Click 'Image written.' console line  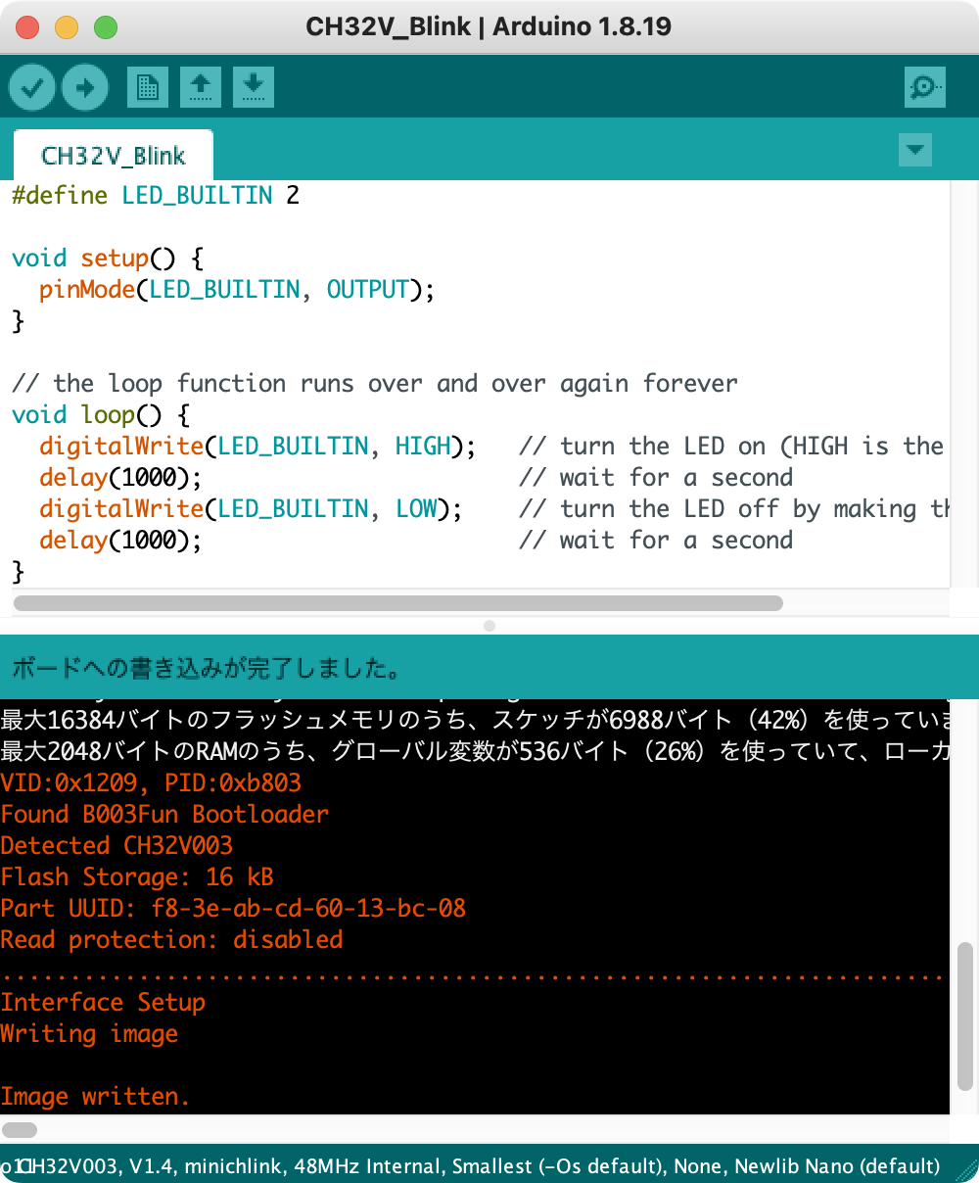[x=95, y=1096]
